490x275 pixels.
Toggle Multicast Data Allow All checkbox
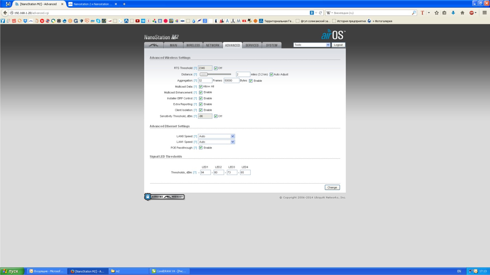pyautogui.click(x=201, y=87)
